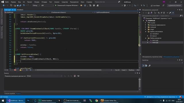This screenshot has height=103, width=184.
Task: Click the CRLF line ending indicator
Action: click(x=138, y=70)
